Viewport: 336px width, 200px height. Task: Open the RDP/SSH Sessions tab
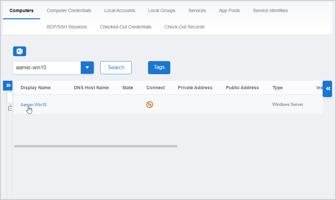pos(67,27)
